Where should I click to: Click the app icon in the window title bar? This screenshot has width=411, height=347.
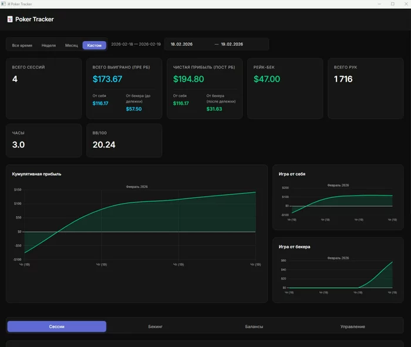click(4, 4)
